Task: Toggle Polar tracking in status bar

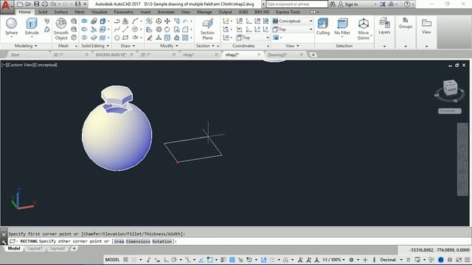Action: tap(174, 260)
